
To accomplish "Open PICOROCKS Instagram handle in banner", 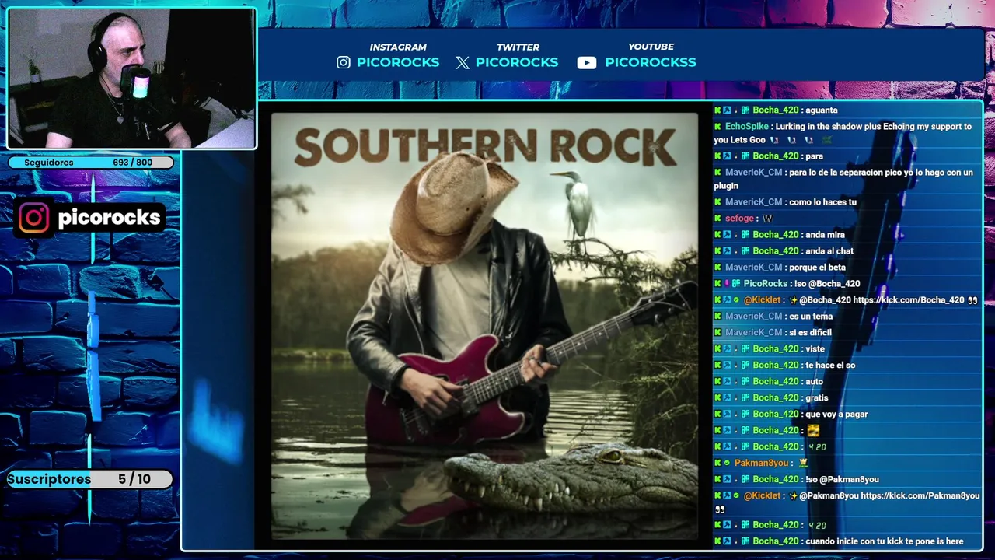I will [398, 62].
